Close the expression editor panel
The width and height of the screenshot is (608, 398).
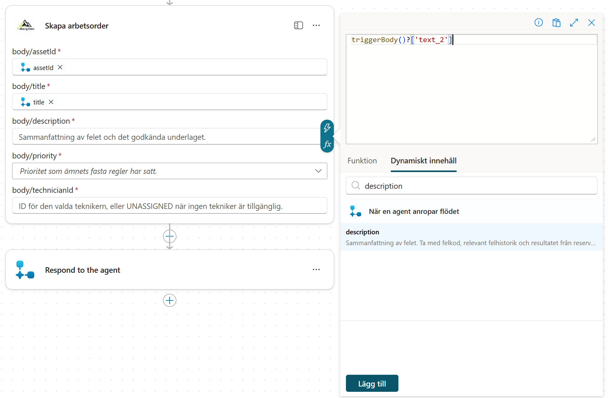592,23
